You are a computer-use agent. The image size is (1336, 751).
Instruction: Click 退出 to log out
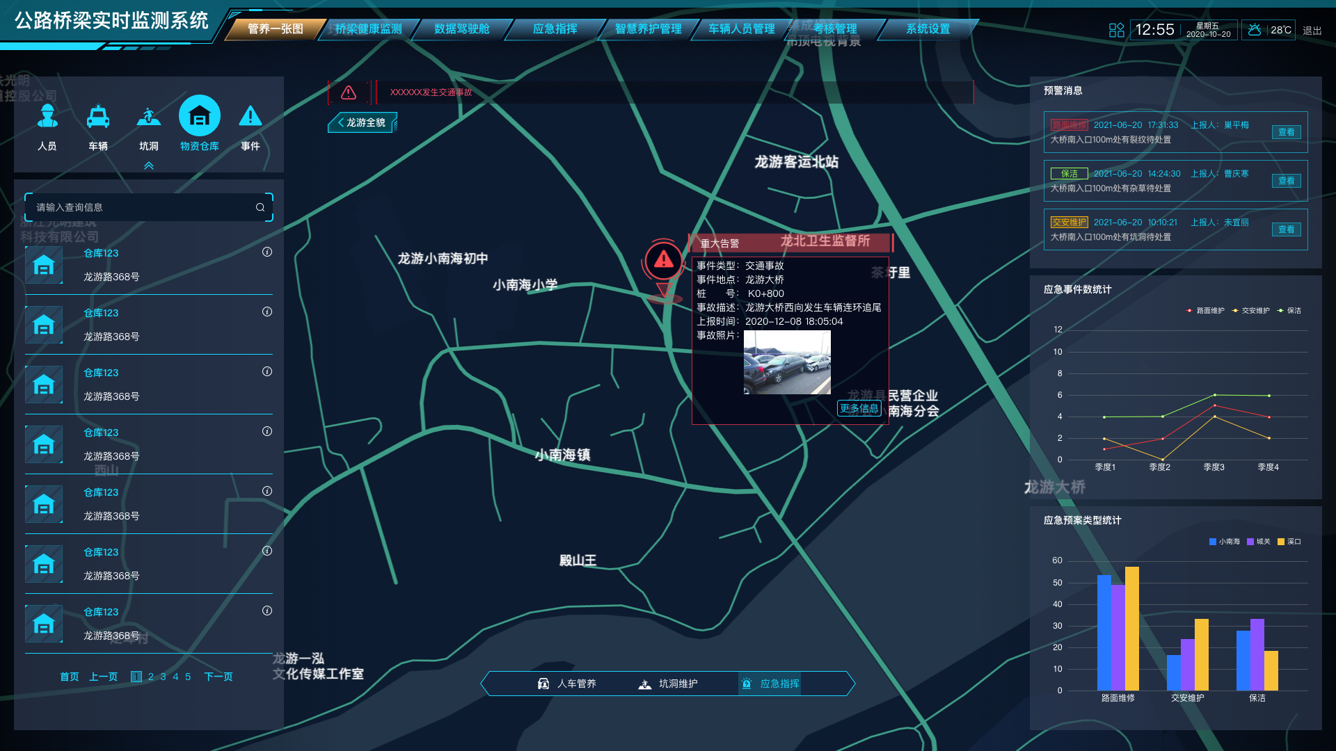1312,31
